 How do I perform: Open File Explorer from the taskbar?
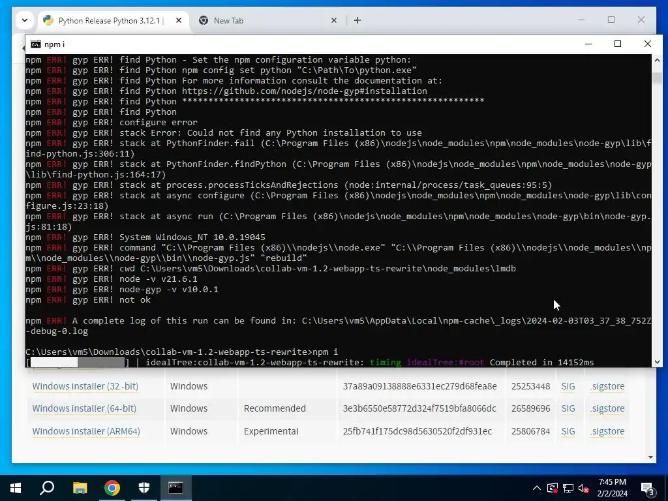[x=80, y=488]
